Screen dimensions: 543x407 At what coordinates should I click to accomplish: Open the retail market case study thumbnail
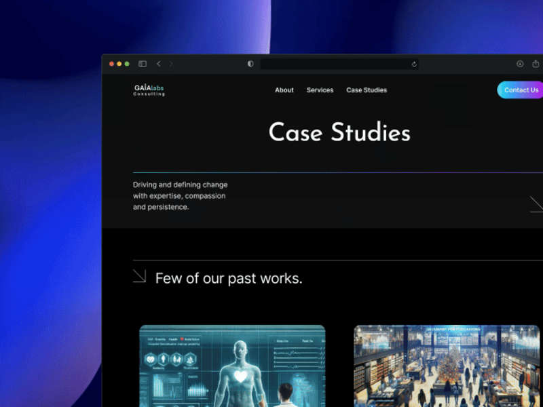[447, 366]
